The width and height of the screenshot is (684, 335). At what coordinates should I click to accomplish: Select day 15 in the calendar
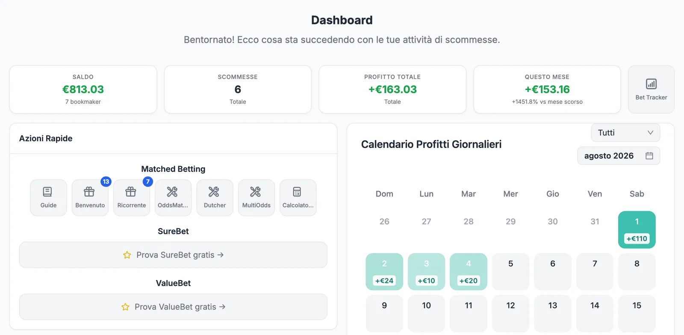(637, 314)
